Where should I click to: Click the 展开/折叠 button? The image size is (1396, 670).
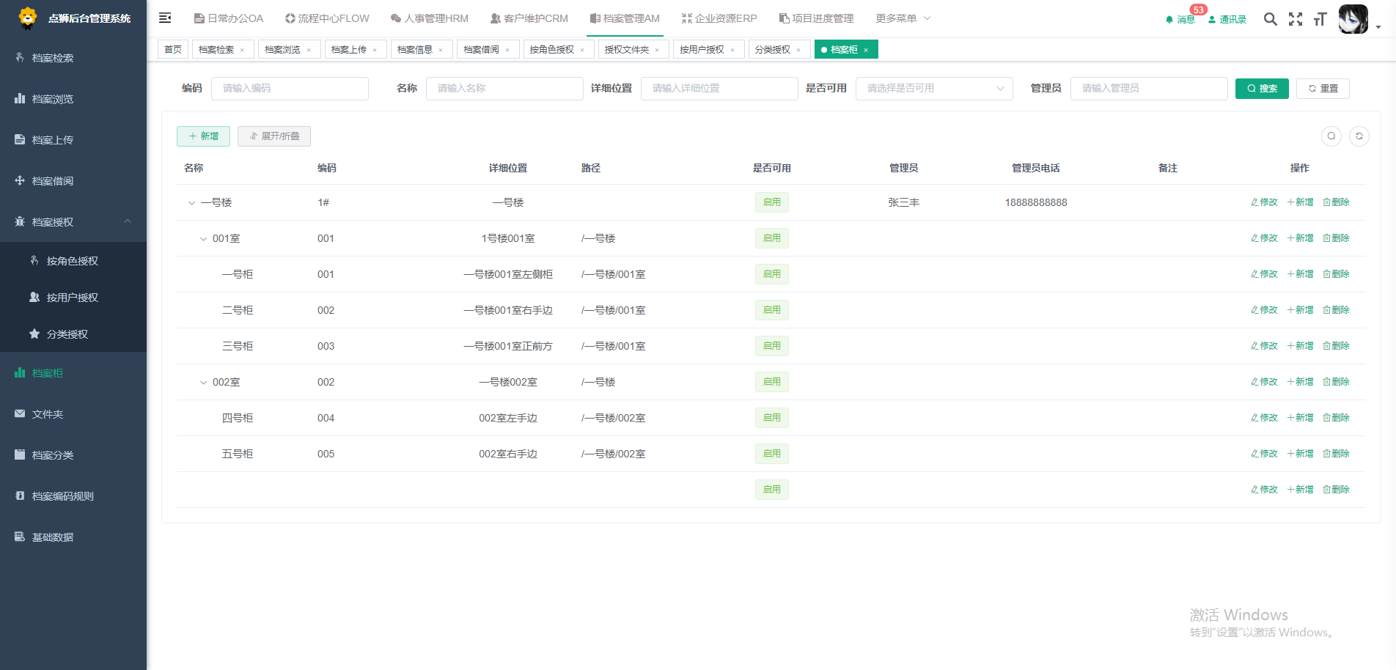[x=274, y=136]
